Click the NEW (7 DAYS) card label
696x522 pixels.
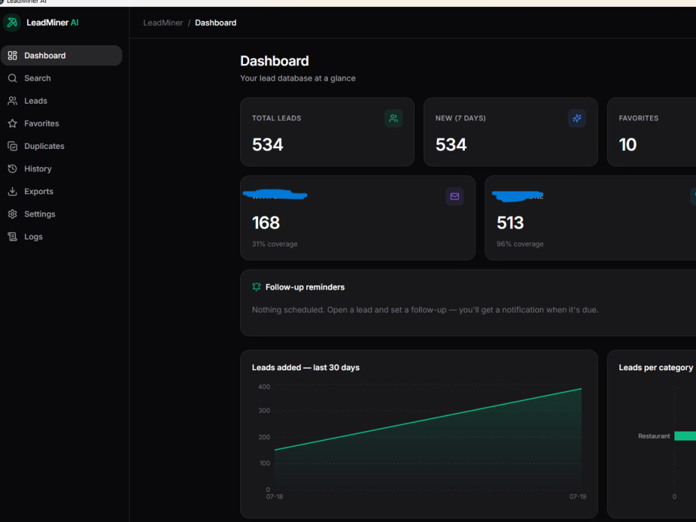coord(460,118)
